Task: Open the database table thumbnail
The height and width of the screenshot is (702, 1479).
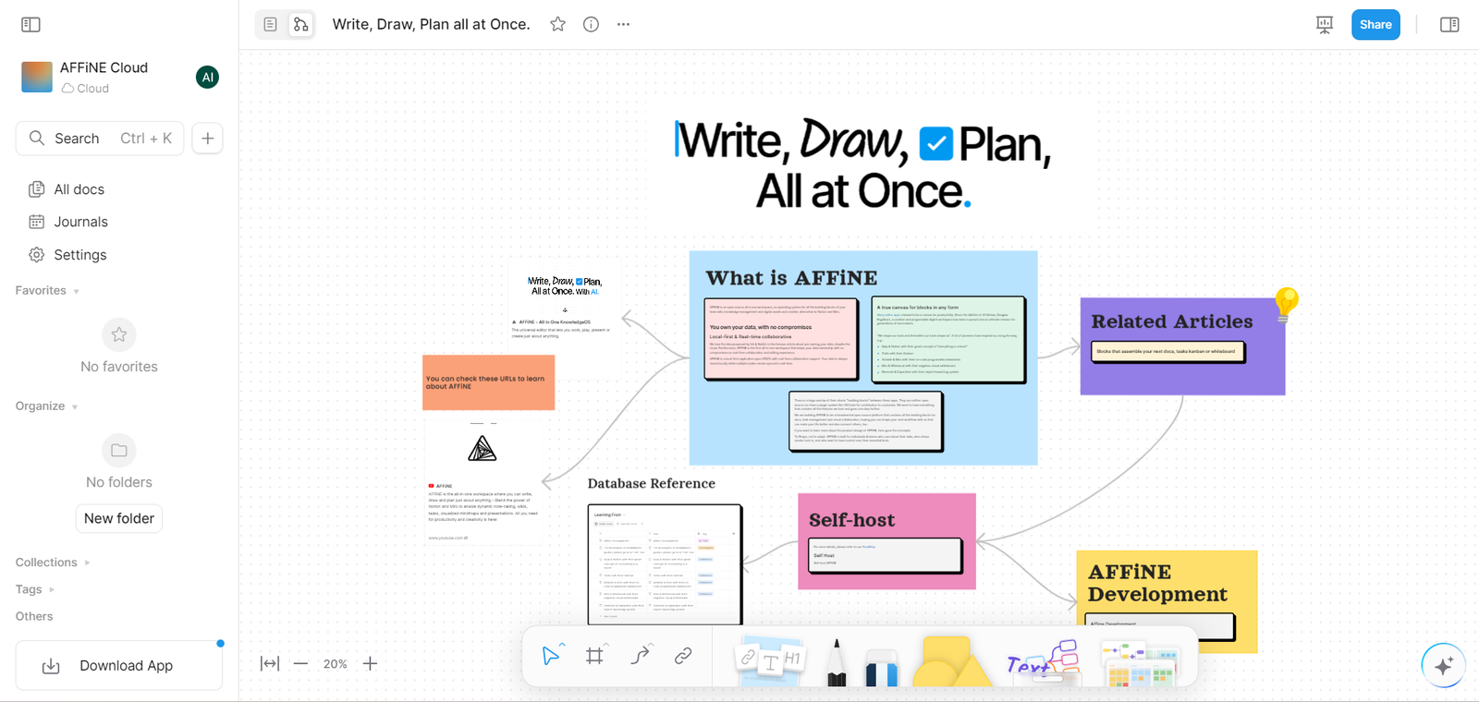Action: click(x=665, y=564)
